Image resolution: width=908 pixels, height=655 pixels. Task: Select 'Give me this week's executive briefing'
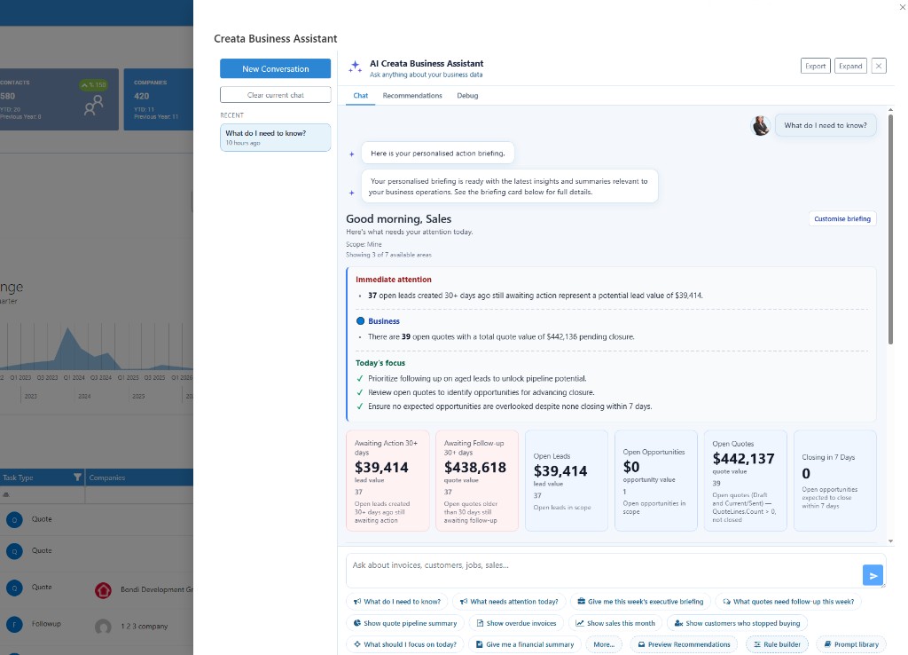click(640, 602)
